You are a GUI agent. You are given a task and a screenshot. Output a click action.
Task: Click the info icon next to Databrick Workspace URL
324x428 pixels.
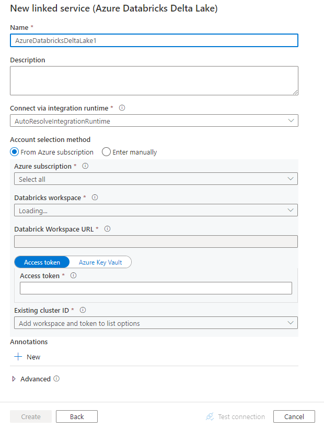pyautogui.click(x=108, y=229)
